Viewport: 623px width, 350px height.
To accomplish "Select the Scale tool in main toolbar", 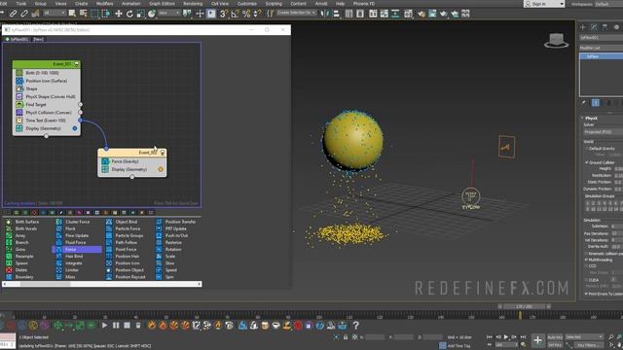I will pyautogui.click(x=140, y=14).
